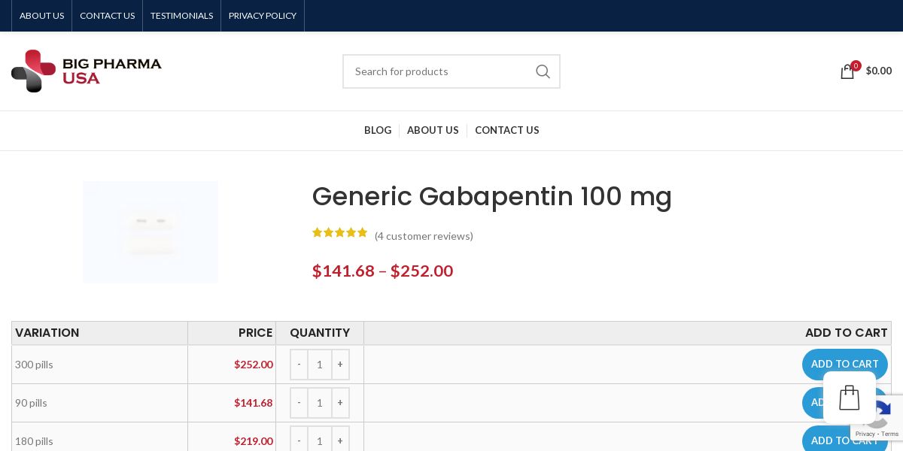Go to Blog in main navigation
Image resolution: width=903 pixels, height=451 pixels.
pos(378,130)
